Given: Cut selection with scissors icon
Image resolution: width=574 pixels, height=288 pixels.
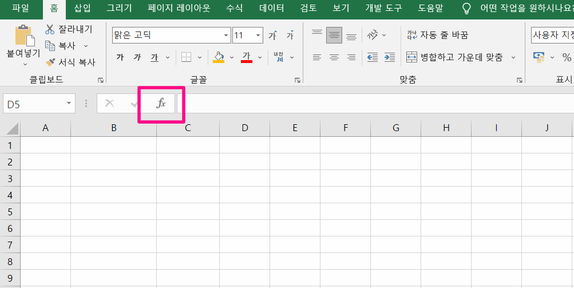Looking at the screenshot, I should 50,29.
